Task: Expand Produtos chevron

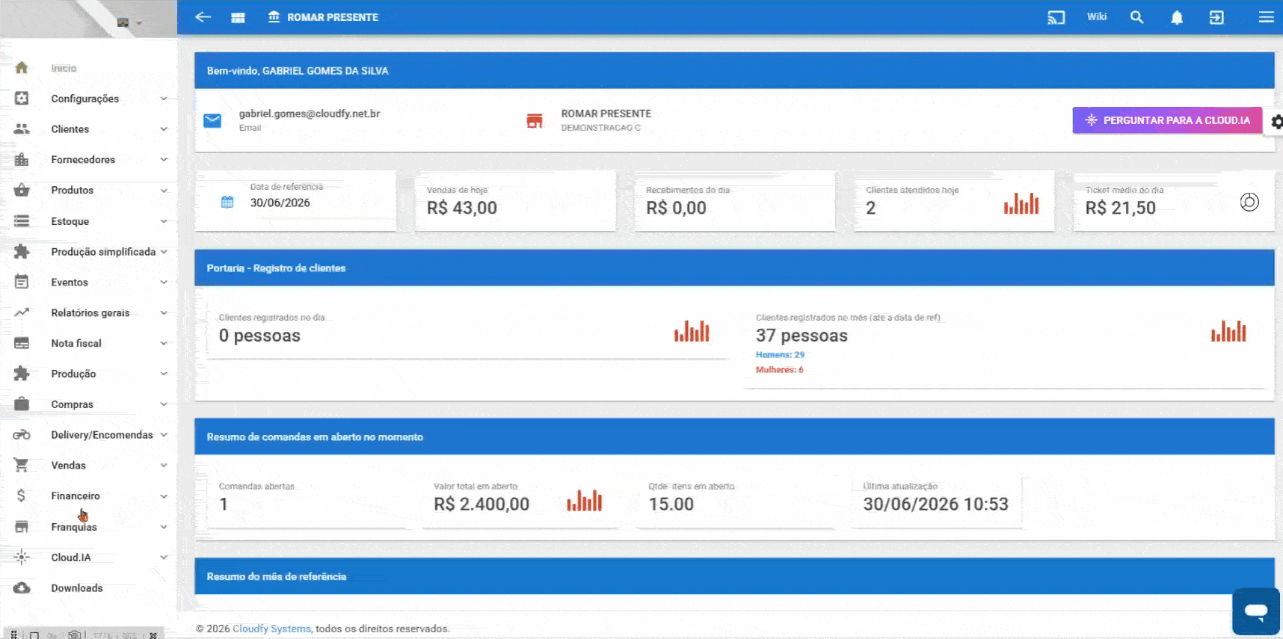Action: coord(164,191)
